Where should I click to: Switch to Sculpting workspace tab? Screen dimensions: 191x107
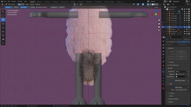[47, 2]
